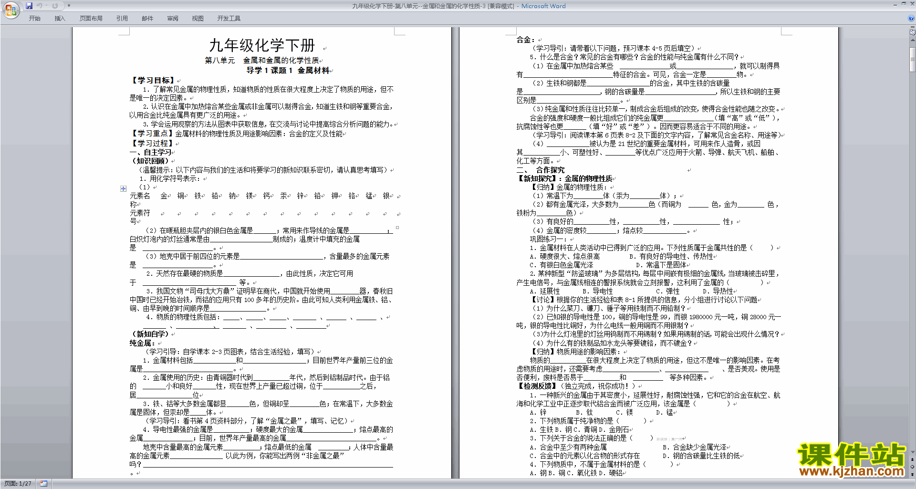Screen dimensions: 916x489
Task: Click answer option D. 导热性
Action: tap(718, 291)
